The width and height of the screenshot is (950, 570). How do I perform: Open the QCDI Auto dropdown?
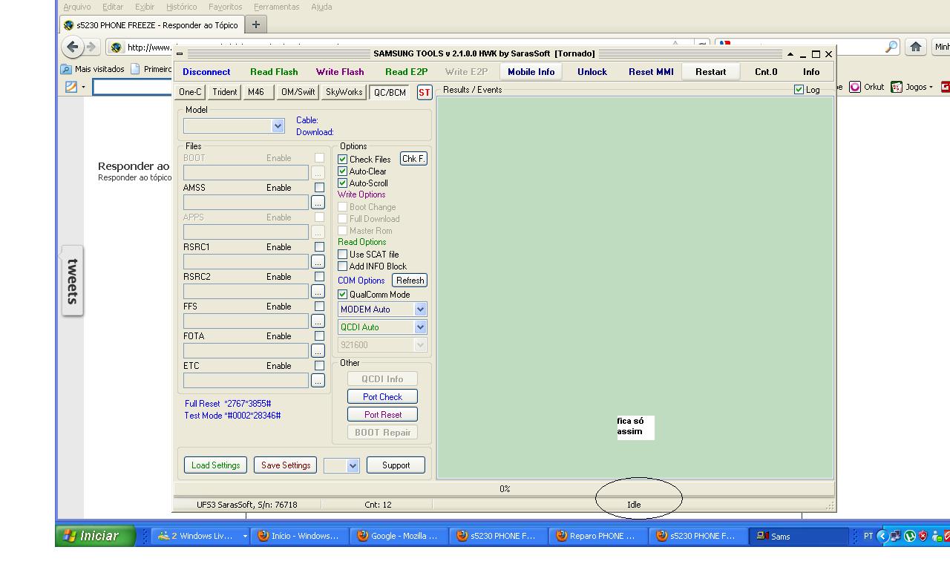click(x=420, y=327)
